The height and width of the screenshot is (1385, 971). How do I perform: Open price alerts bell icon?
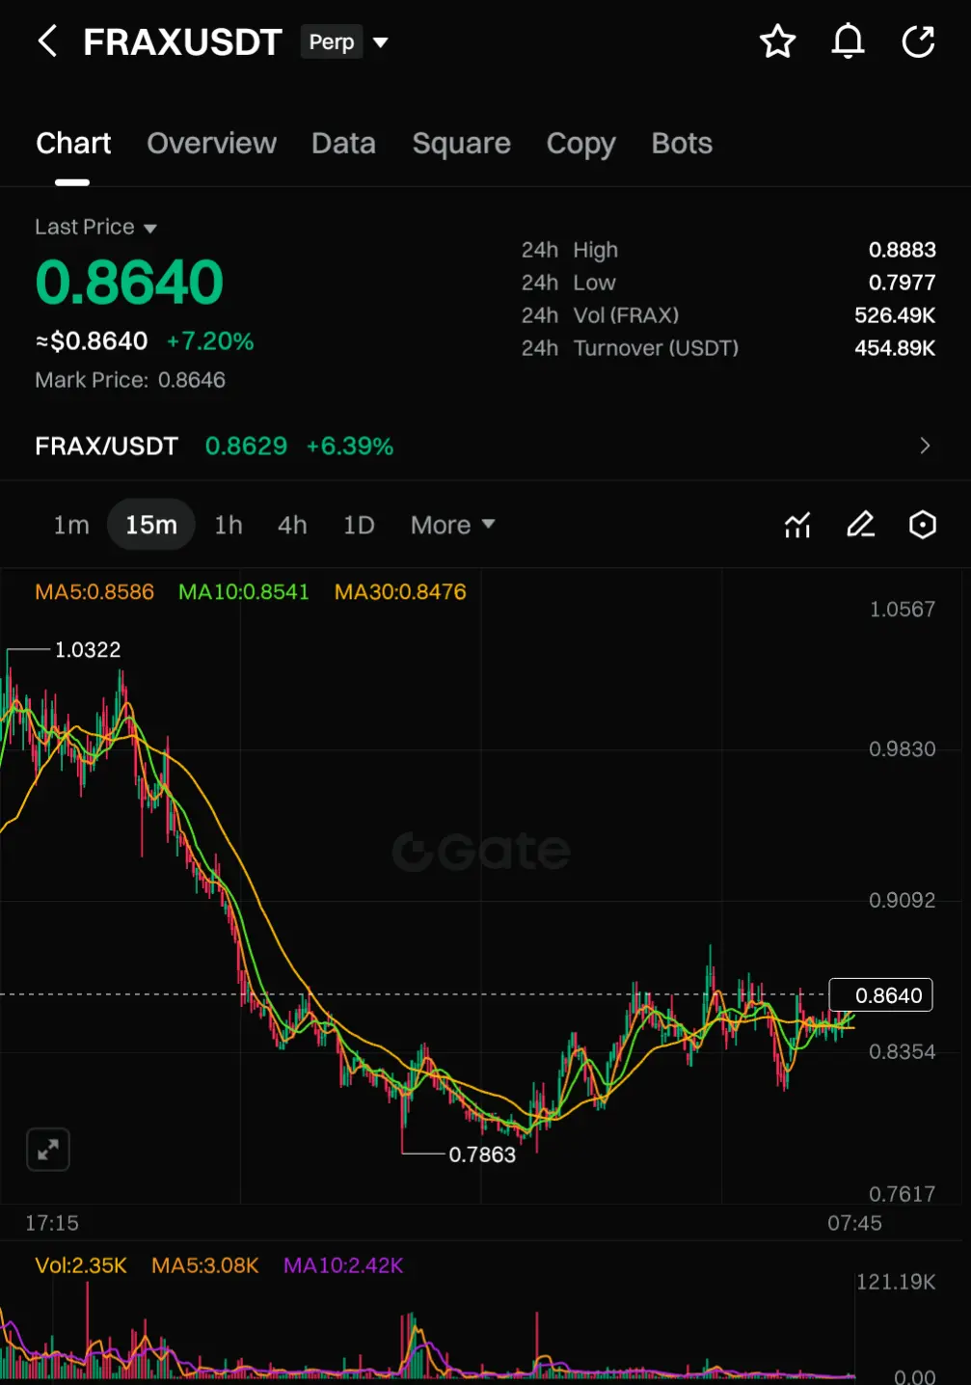click(x=848, y=41)
